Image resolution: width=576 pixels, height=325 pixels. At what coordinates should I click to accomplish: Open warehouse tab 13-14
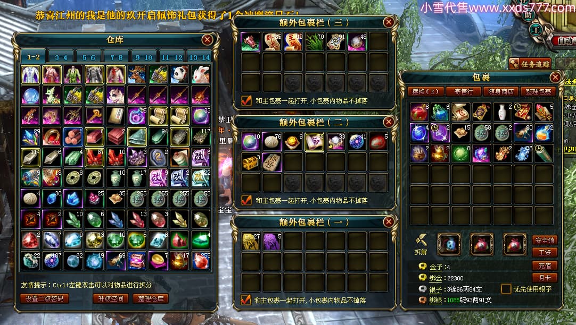tap(199, 57)
